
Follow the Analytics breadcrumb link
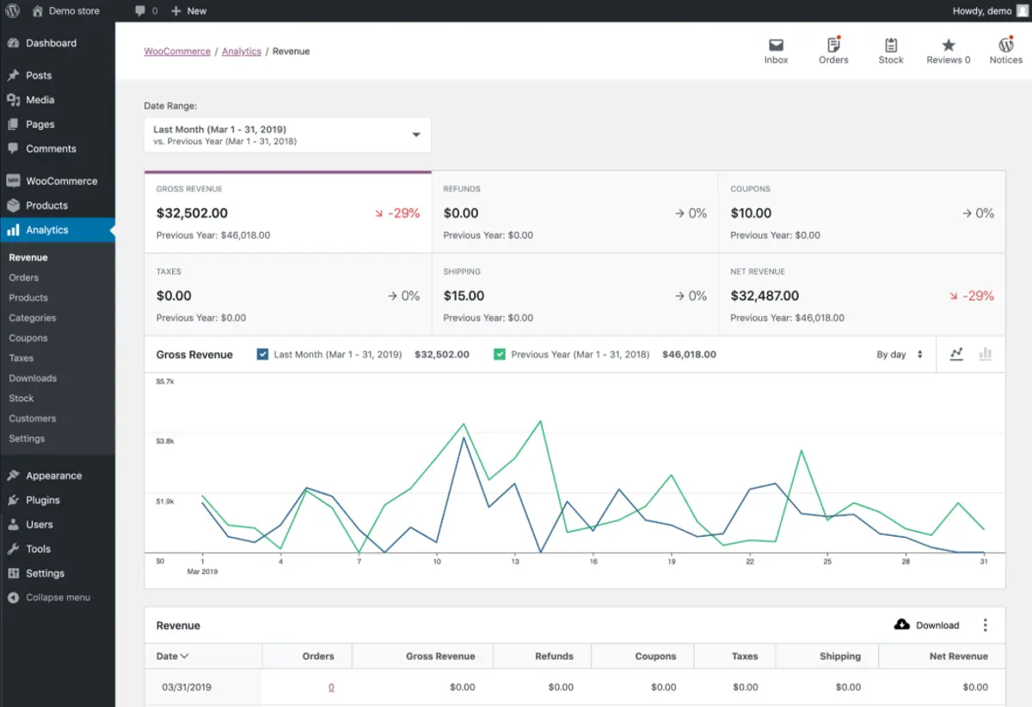(241, 51)
